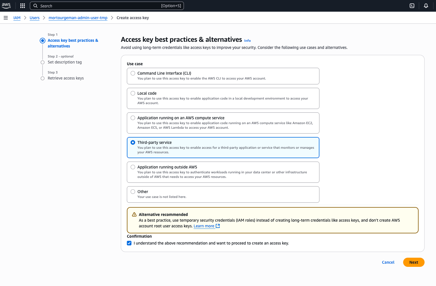Launch CloudShell from the top bar

point(412,6)
